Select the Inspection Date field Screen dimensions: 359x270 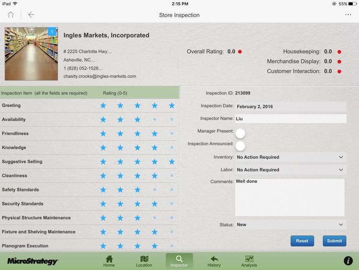291,106
